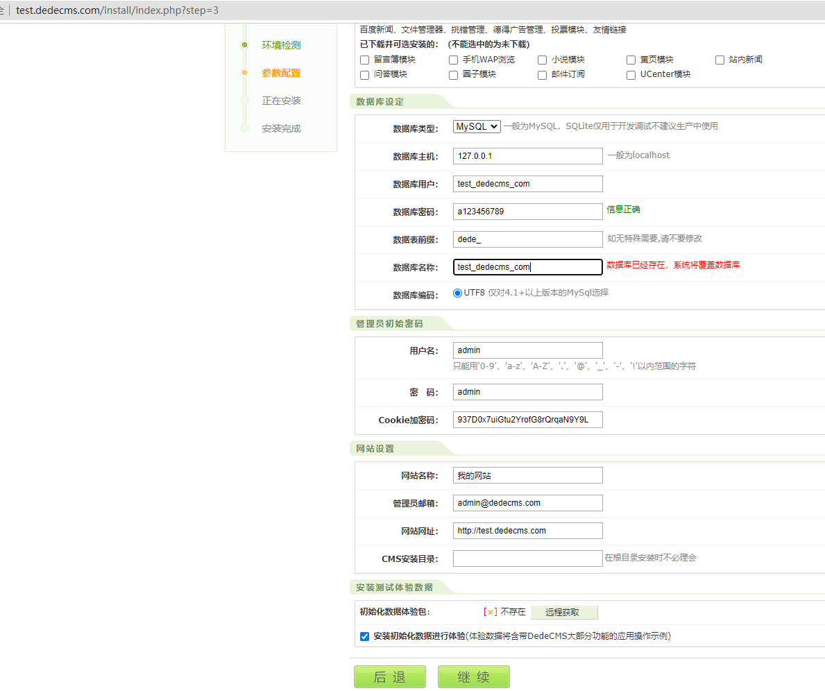Enable the 圈子模块 checkbox
The height and width of the screenshot is (691, 825).
coord(454,75)
